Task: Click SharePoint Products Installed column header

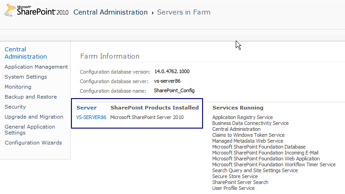Action: click(x=155, y=108)
